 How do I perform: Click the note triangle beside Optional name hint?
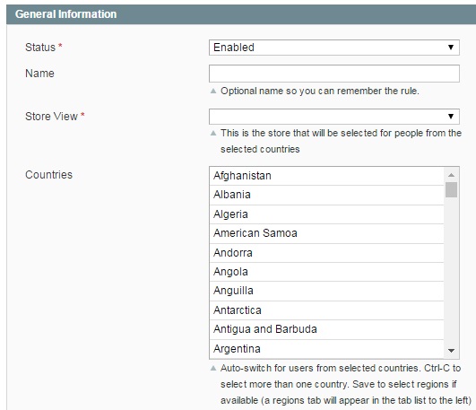(x=213, y=91)
